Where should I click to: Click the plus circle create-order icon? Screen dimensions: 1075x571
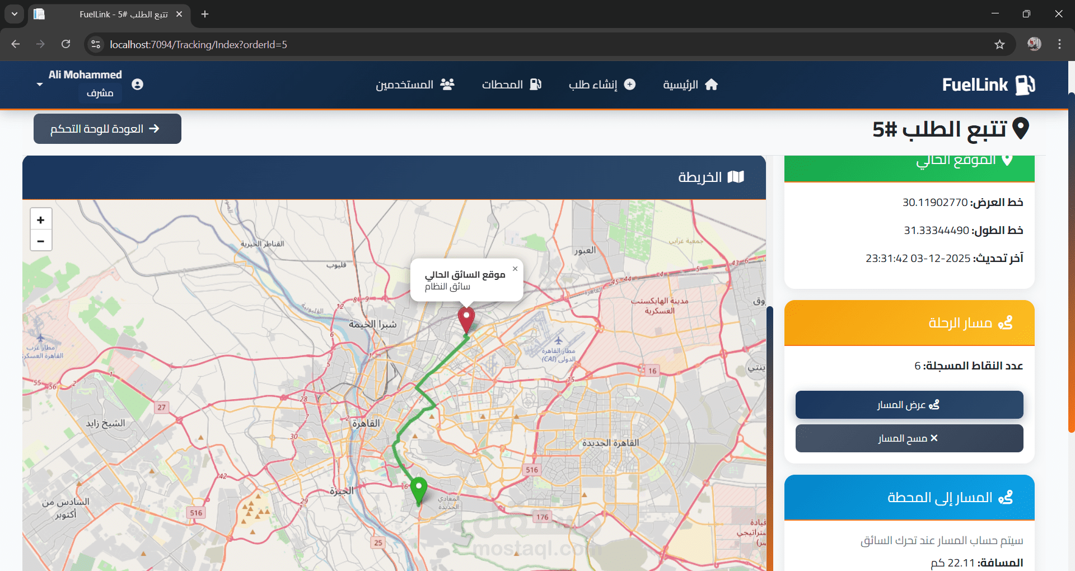[x=630, y=85]
